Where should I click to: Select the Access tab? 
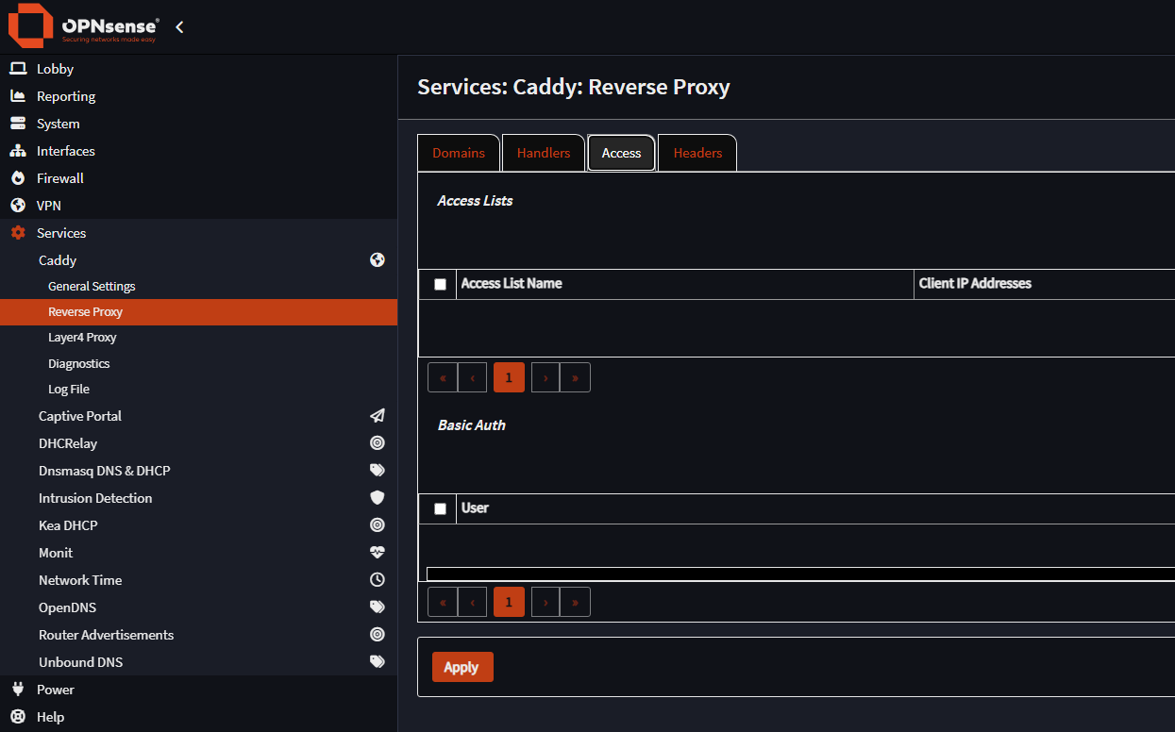(x=621, y=153)
